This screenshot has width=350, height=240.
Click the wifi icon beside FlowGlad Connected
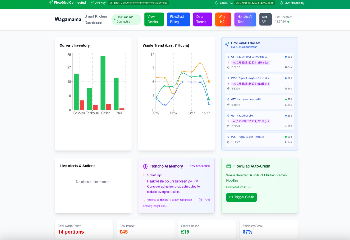[50, 3]
